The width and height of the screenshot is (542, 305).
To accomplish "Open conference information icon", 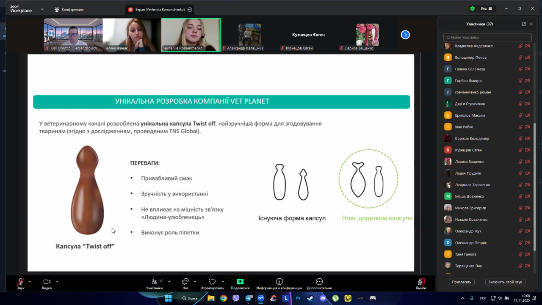I will click(279, 282).
